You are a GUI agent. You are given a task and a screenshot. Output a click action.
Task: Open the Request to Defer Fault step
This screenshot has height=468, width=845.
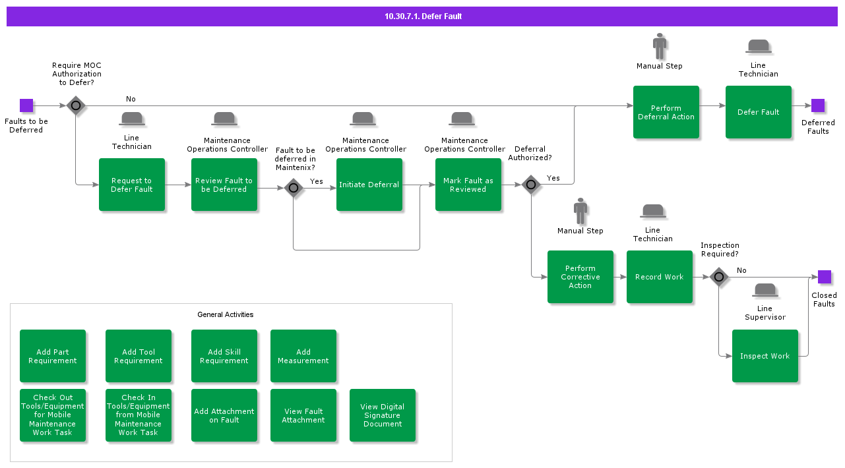pyautogui.click(x=132, y=185)
